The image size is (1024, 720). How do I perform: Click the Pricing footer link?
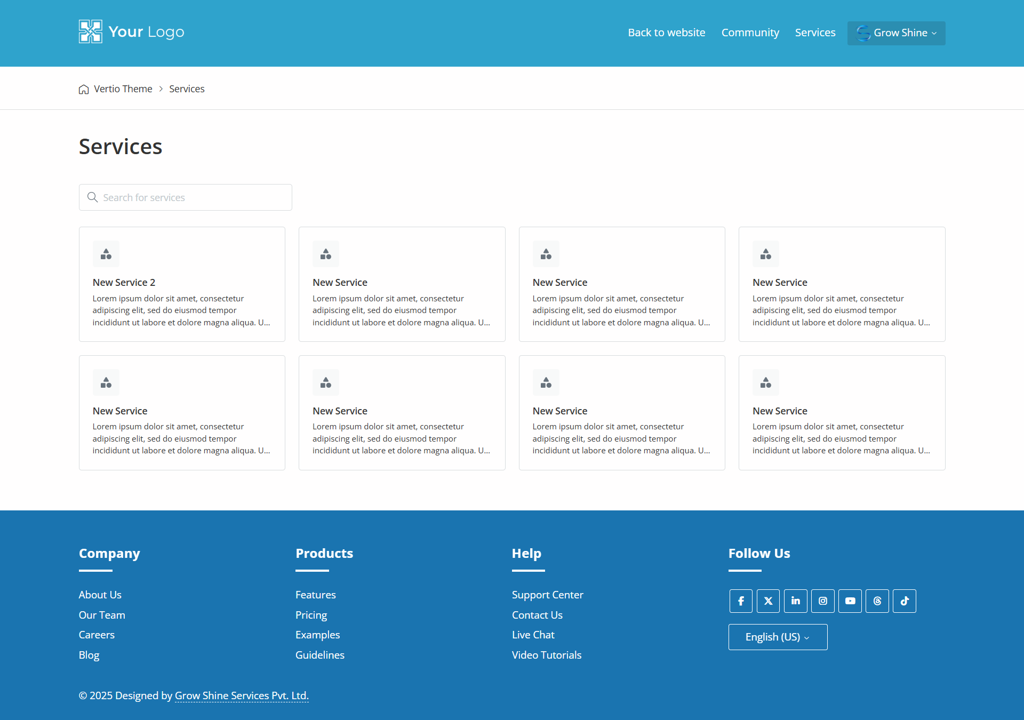click(x=311, y=615)
